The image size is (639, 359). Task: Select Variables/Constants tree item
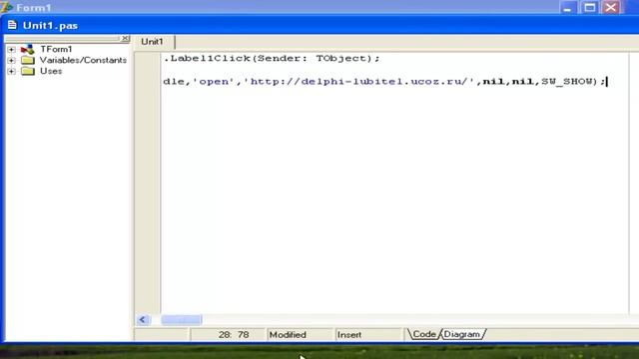[x=83, y=60]
